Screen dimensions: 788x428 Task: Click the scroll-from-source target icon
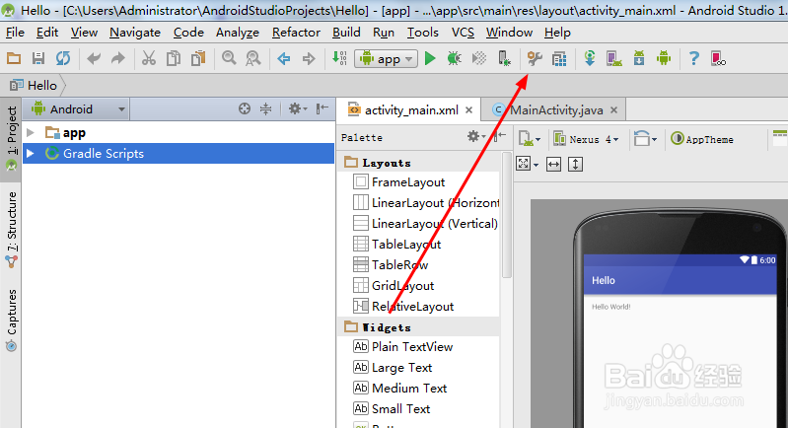(x=245, y=109)
